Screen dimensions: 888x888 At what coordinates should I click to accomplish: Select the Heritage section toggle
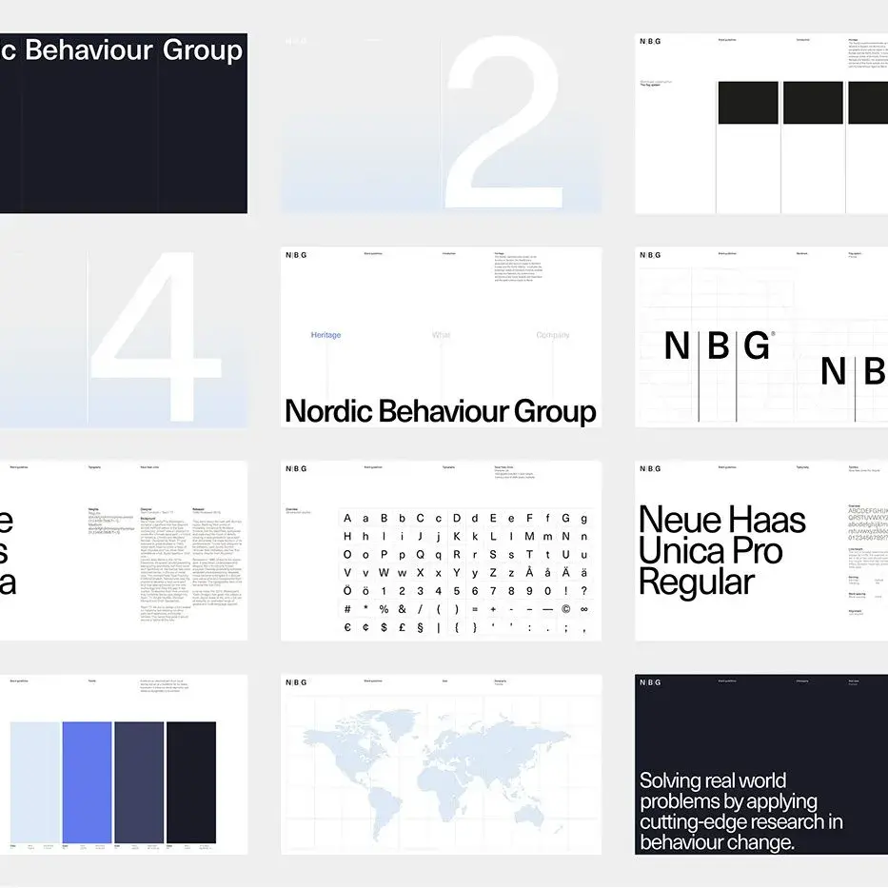(326, 335)
